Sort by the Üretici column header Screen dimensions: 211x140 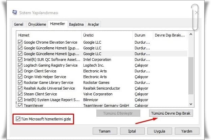click(x=107, y=35)
